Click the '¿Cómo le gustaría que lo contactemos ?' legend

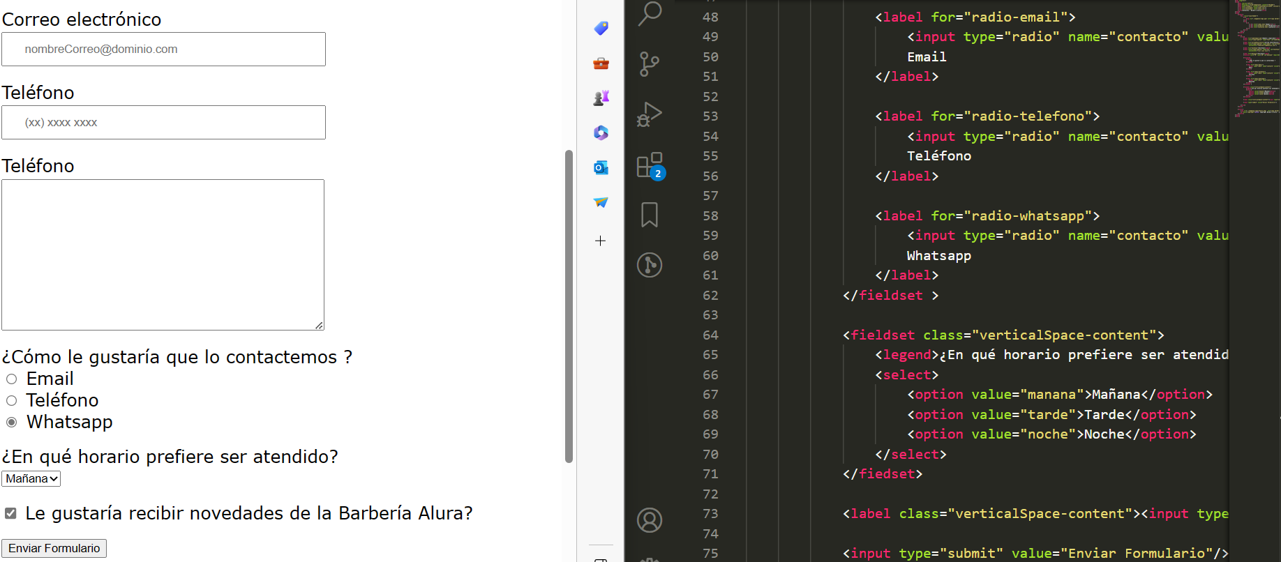[x=177, y=357]
